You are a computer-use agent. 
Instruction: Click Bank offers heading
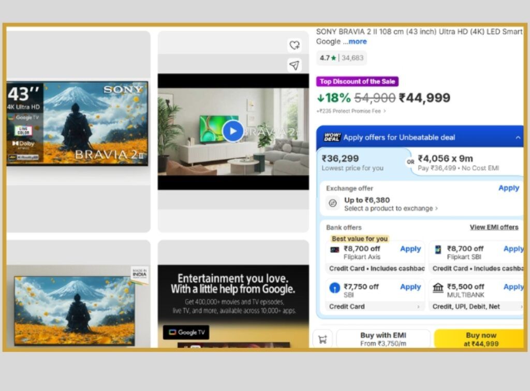(344, 227)
